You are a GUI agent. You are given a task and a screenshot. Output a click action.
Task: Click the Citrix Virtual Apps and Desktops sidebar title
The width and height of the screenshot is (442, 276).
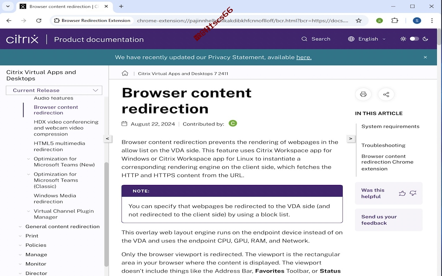[41, 75]
